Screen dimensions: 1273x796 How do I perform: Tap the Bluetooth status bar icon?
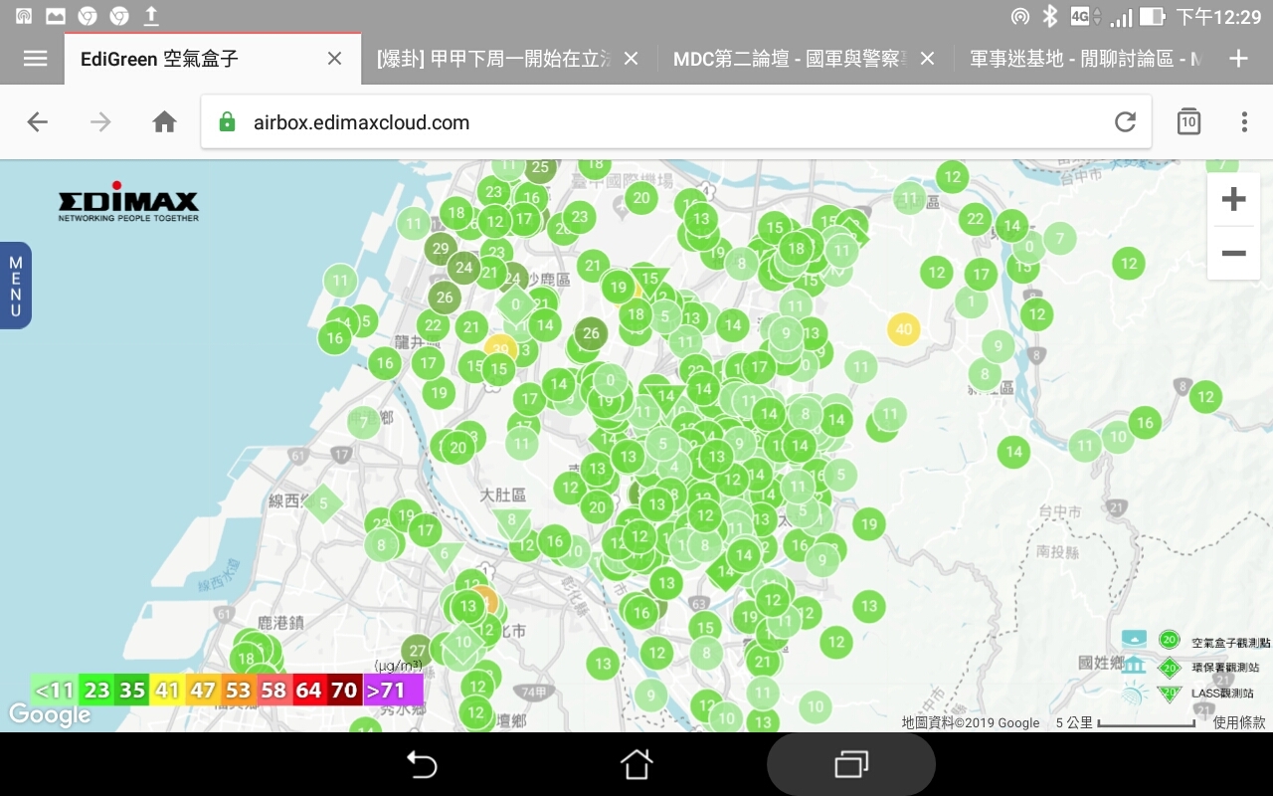1049,16
